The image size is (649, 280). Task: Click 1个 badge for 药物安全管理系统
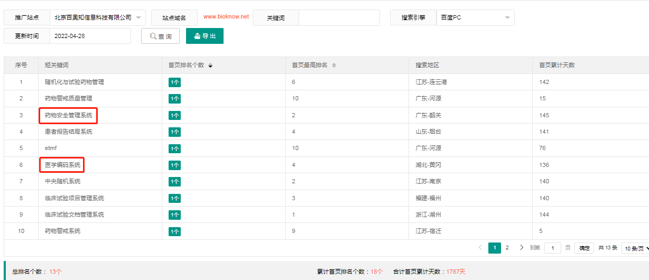(x=174, y=115)
